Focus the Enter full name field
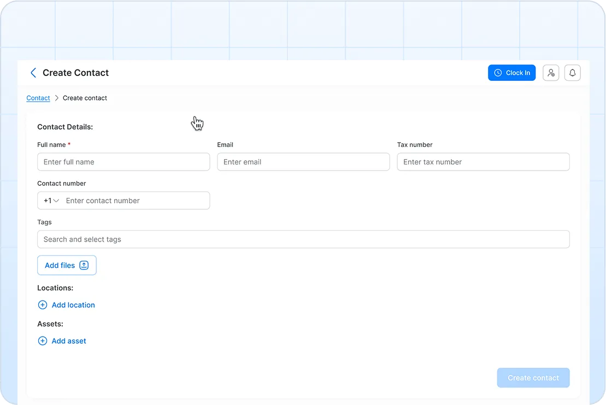Image resolution: width=606 pixels, height=405 pixels. click(123, 162)
